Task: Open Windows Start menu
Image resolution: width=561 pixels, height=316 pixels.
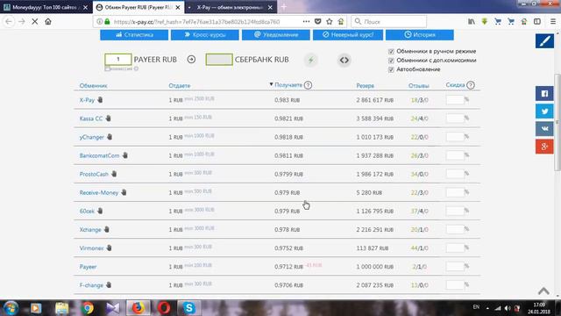Action: click(x=11, y=308)
